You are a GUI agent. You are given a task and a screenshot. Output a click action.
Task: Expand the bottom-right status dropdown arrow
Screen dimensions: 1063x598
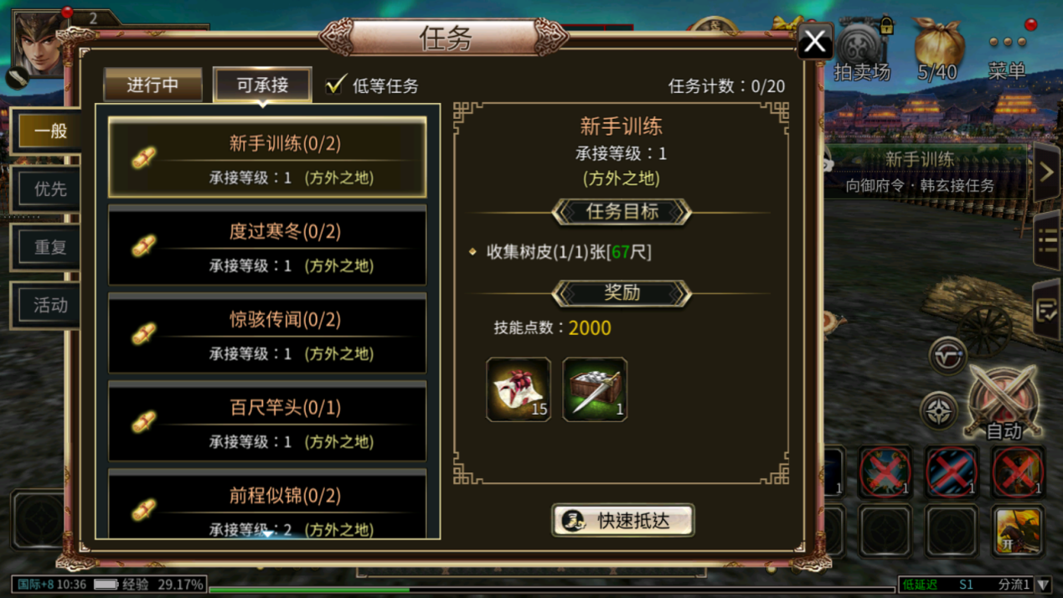(1044, 585)
